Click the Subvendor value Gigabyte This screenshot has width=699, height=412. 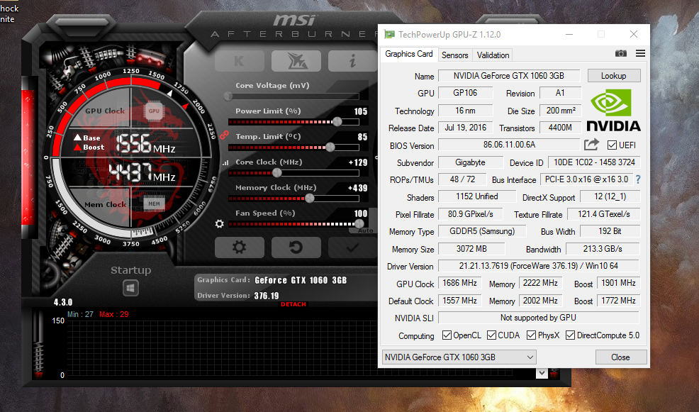470,162
